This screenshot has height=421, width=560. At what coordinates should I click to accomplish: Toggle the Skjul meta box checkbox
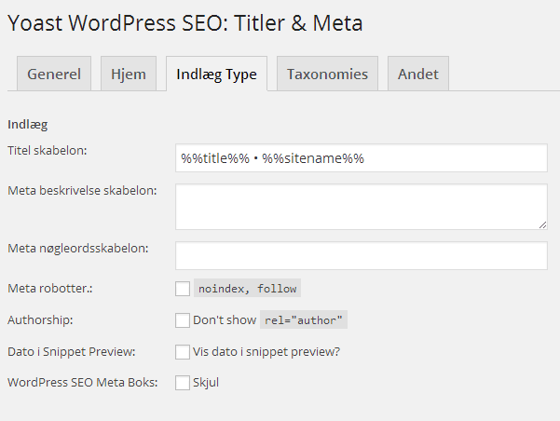click(183, 383)
